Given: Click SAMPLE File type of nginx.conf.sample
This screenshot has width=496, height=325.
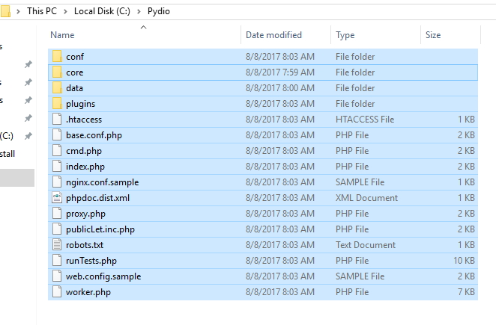Looking at the screenshot, I should (x=360, y=182).
